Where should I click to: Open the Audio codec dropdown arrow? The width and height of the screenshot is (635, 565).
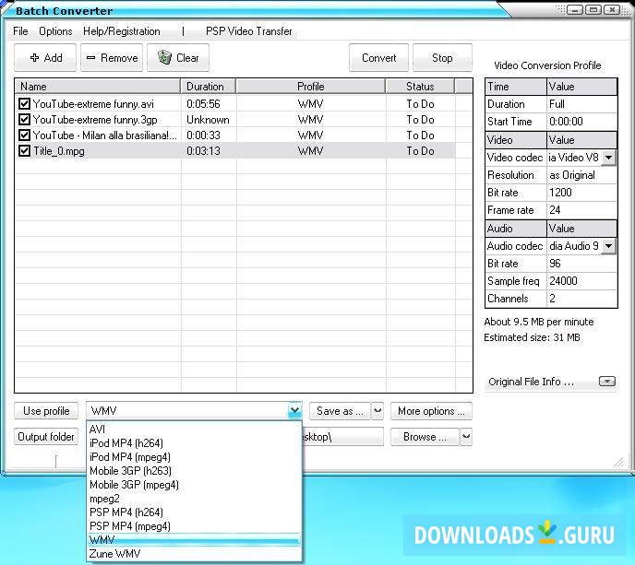coord(608,246)
